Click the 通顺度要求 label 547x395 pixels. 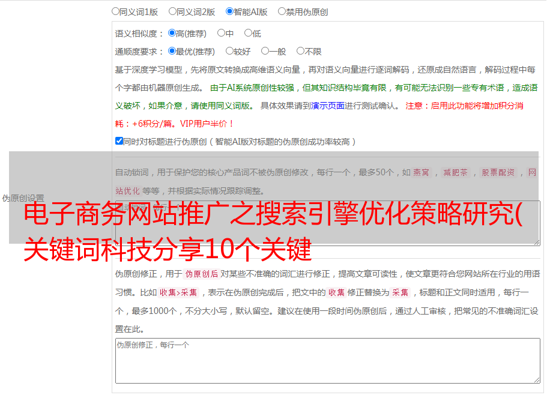point(139,52)
